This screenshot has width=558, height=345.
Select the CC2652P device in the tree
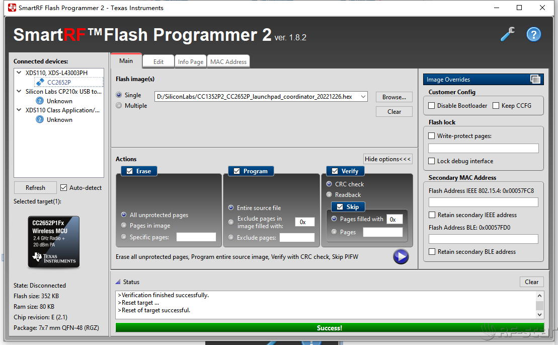[x=59, y=82]
